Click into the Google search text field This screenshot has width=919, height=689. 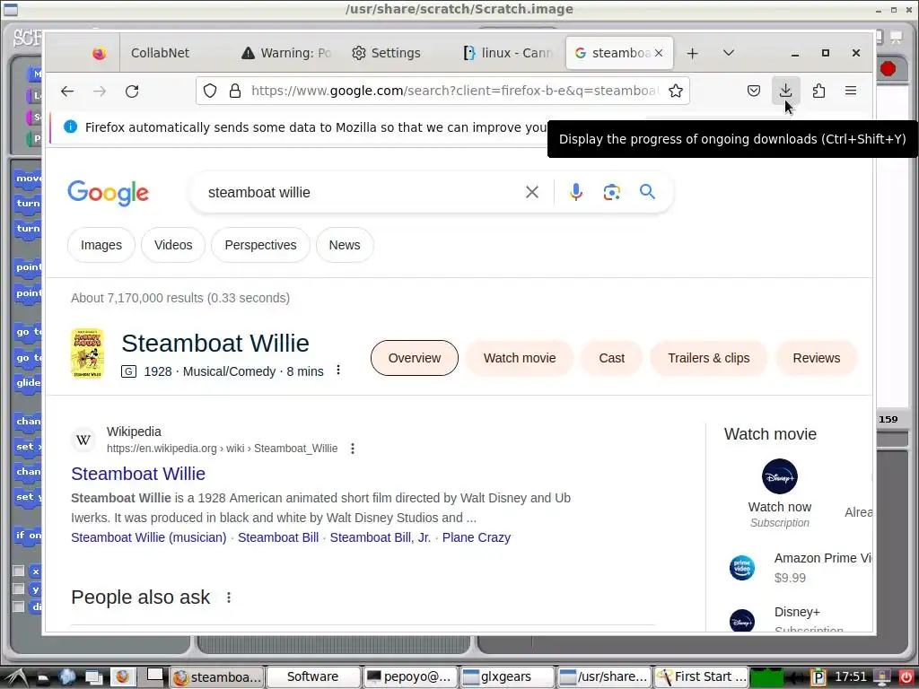tap(361, 192)
